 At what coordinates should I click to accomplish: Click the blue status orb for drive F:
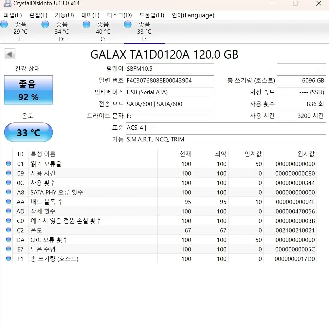(x=128, y=24)
